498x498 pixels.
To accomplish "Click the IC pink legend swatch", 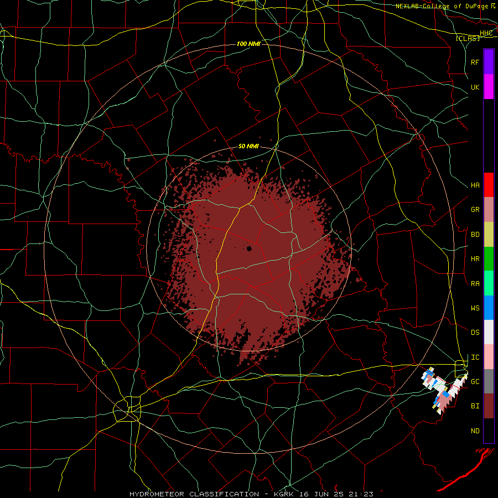I will pos(489,357).
